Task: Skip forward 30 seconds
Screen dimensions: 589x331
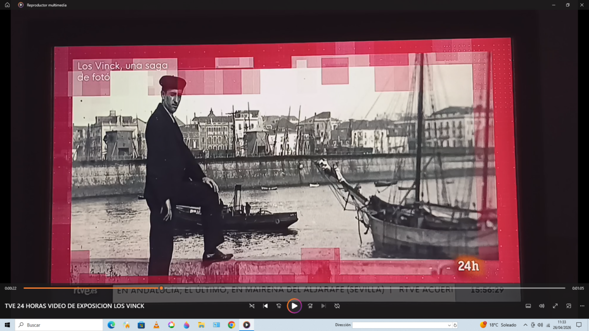Action: [x=310, y=306]
